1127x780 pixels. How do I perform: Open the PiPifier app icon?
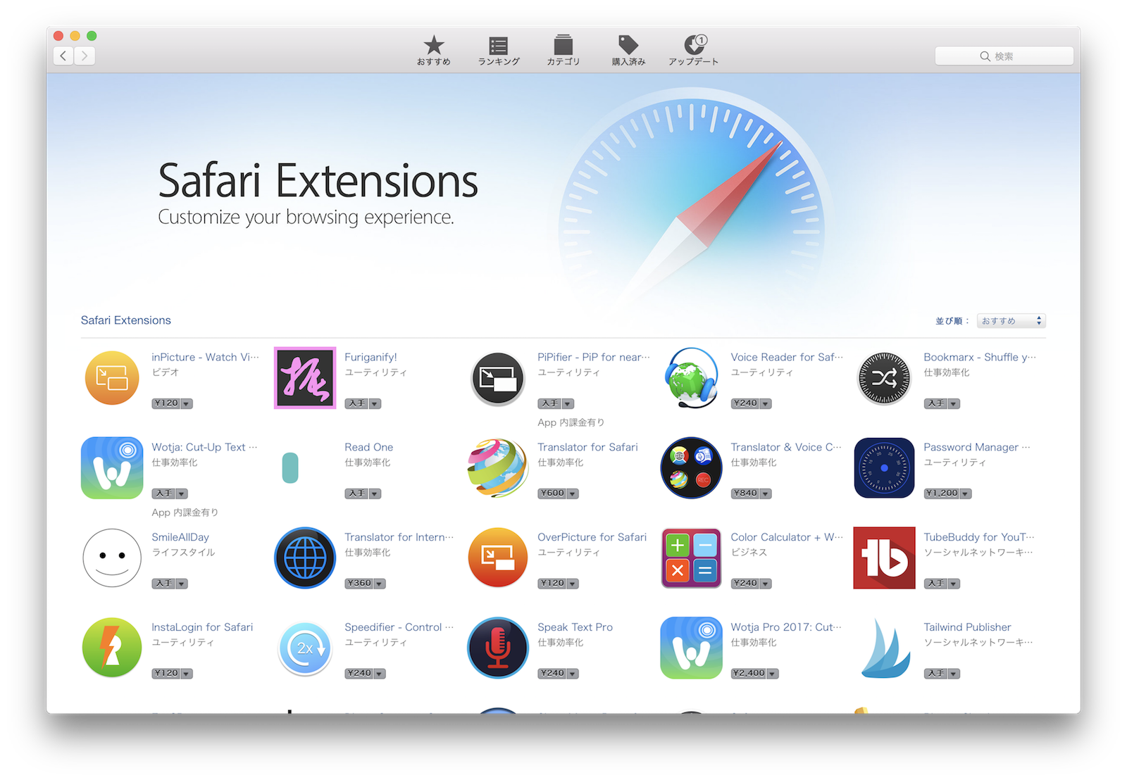tap(498, 379)
